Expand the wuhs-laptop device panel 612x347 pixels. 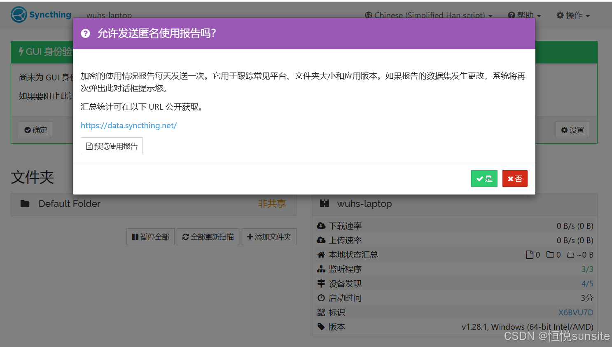point(455,204)
